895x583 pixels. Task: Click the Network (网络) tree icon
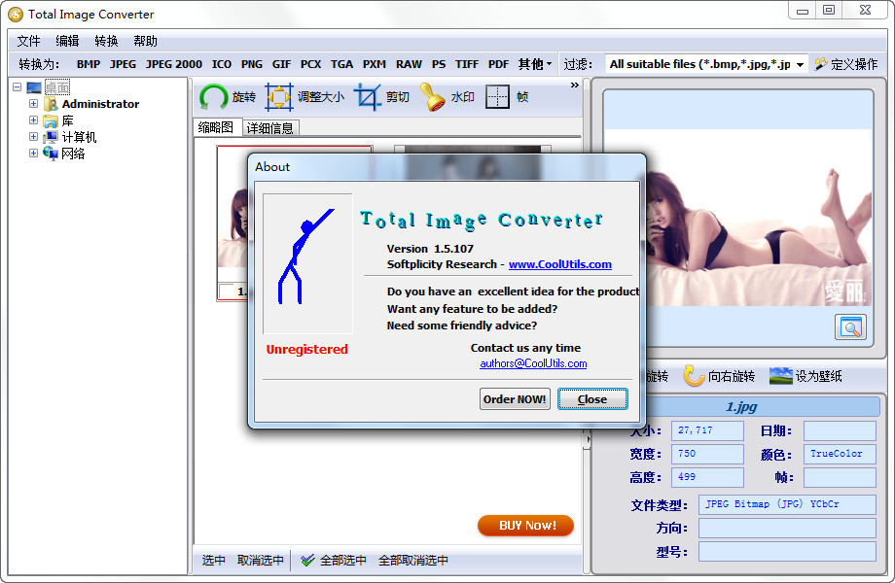[51, 154]
